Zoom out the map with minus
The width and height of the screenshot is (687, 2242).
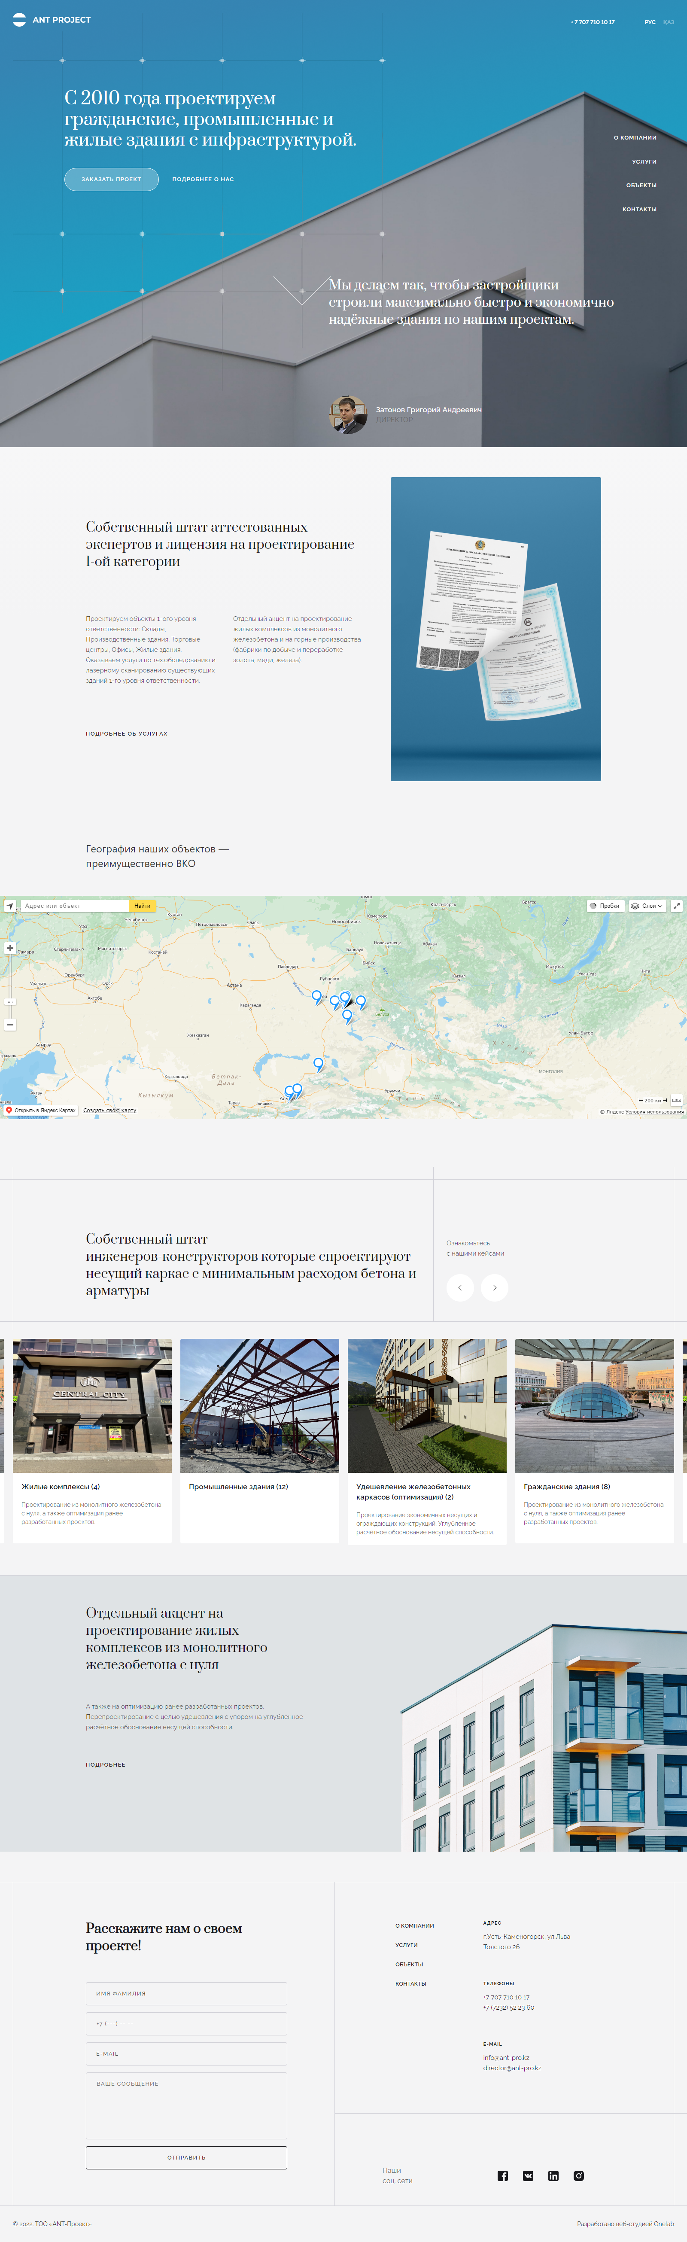(10, 1025)
